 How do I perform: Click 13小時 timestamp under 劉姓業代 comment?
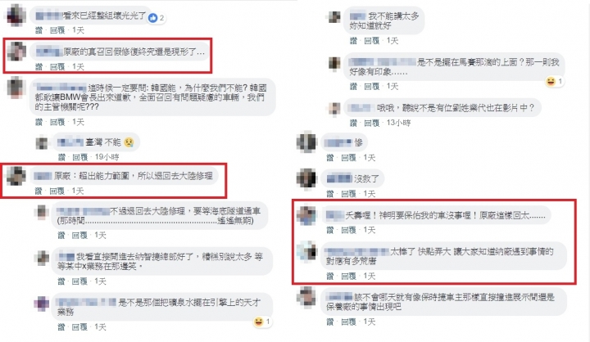(398, 123)
